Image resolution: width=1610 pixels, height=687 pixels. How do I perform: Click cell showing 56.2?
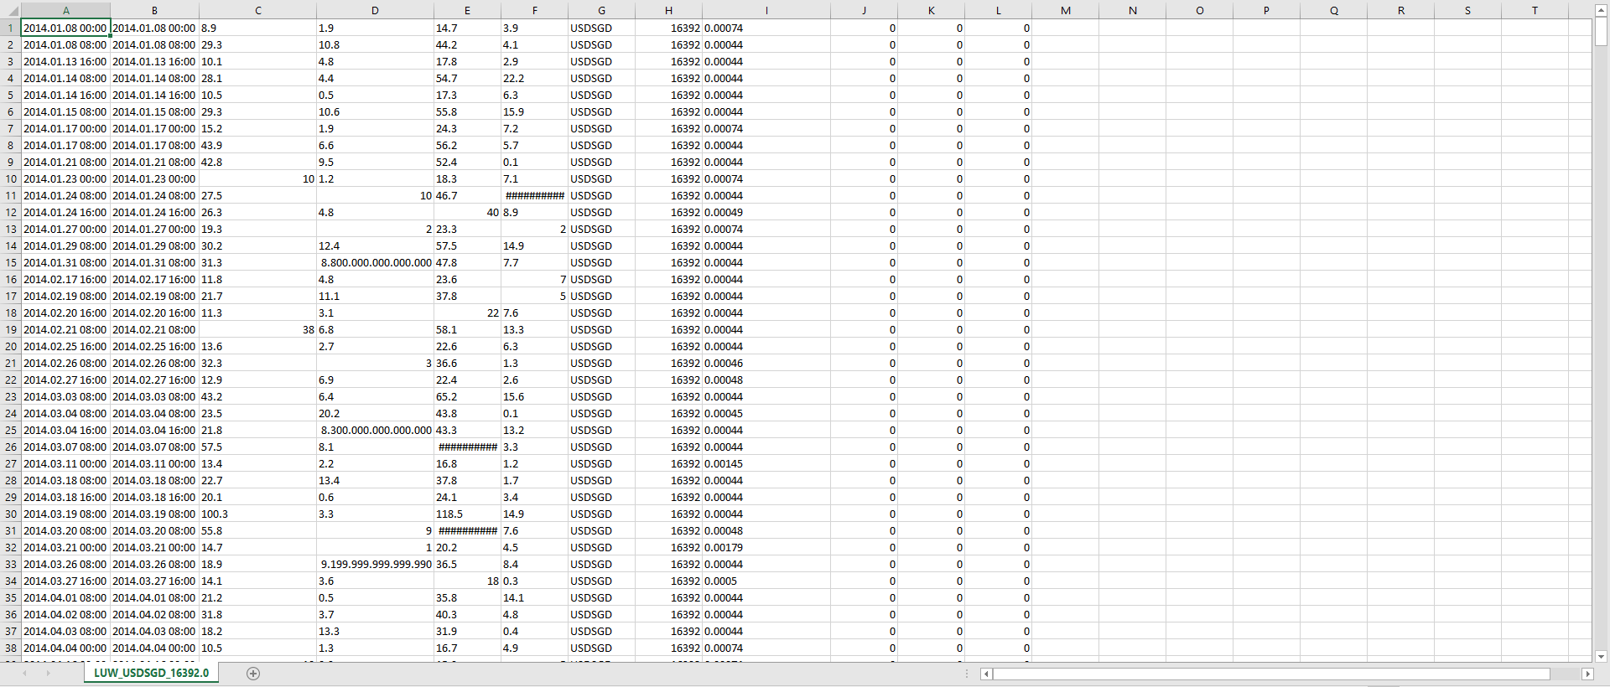(467, 145)
